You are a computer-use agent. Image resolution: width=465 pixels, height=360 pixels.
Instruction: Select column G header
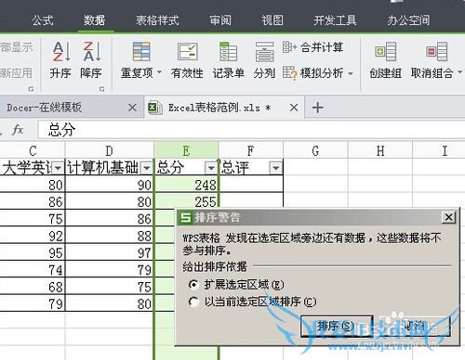pyautogui.click(x=315, y=150)
